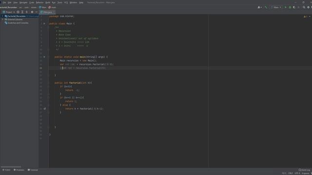Click the cursor position indicator in status bar

[x=284, y=174]
